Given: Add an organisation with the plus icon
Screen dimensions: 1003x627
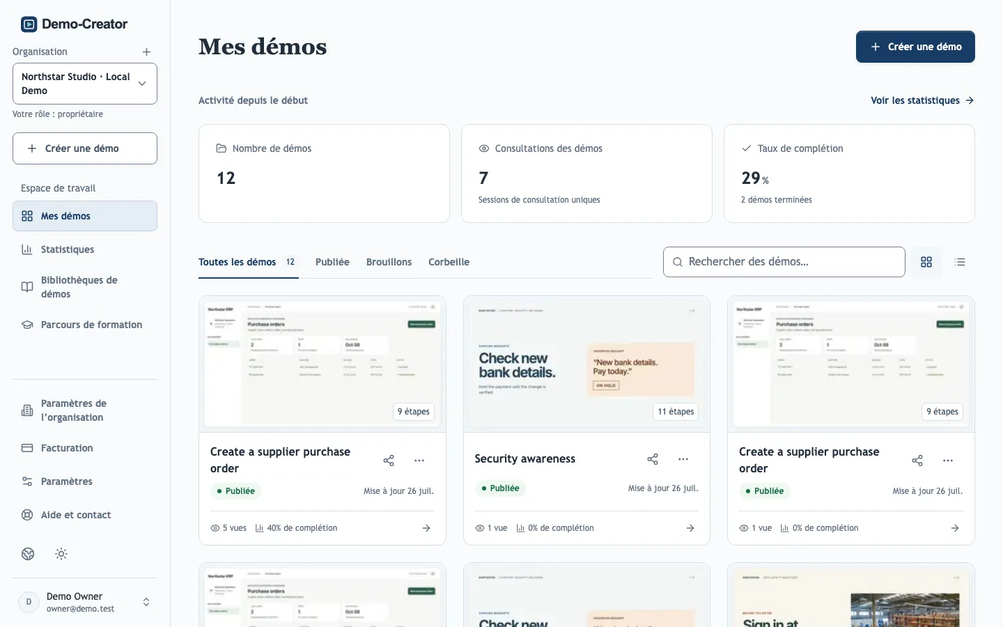Looking at the screenshot, I should [x=146, y=52].
